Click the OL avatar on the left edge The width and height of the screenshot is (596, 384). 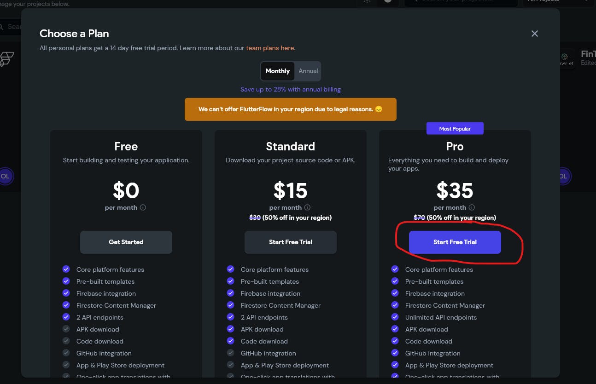6,176
